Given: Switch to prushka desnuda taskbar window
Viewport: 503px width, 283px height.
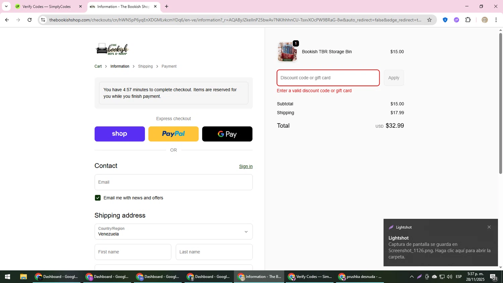Looking at the screenshot, I should coord(360,277).
